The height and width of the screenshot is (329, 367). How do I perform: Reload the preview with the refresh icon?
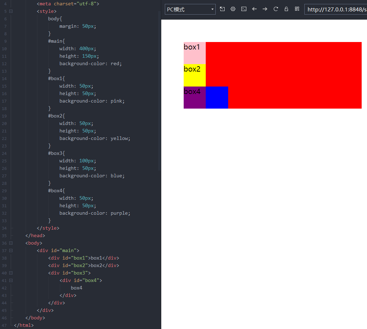[x=276, y=9]
